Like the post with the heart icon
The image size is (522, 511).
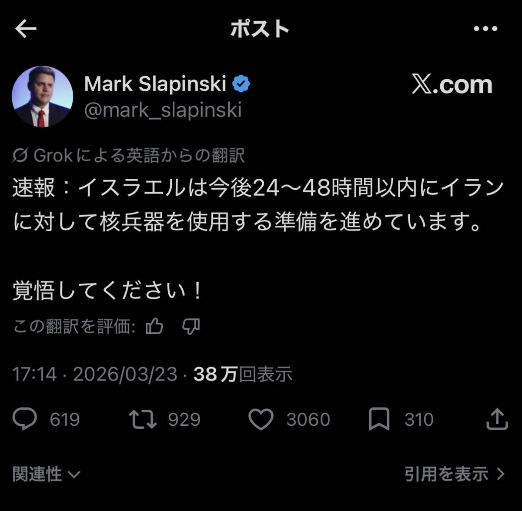261,419
